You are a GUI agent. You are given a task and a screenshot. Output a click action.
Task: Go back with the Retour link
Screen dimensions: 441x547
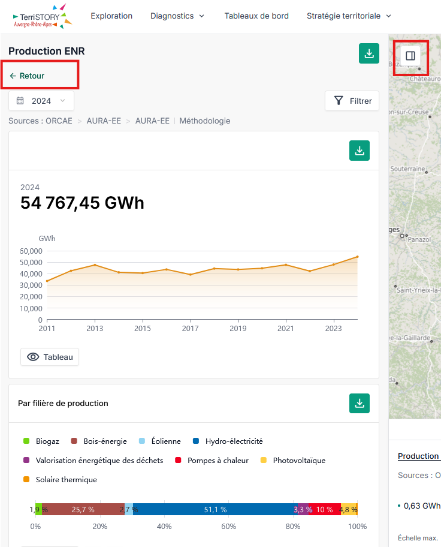tap(27, 76)
